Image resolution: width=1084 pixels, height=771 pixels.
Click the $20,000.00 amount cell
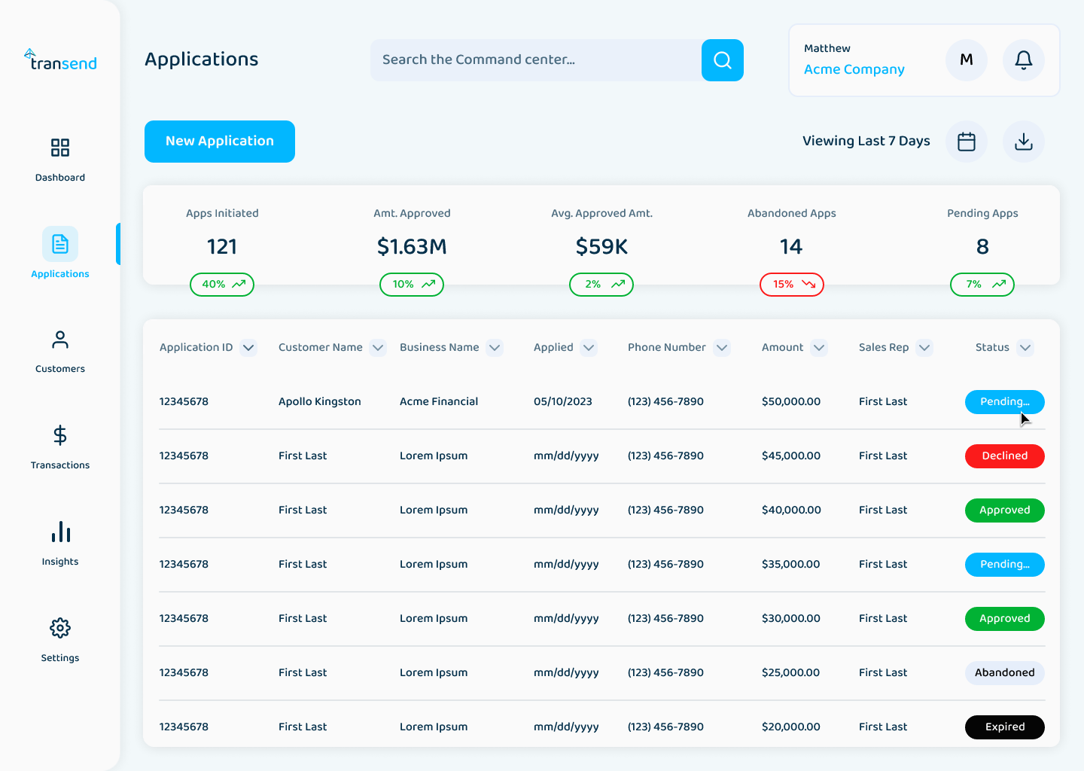(791, 727)
